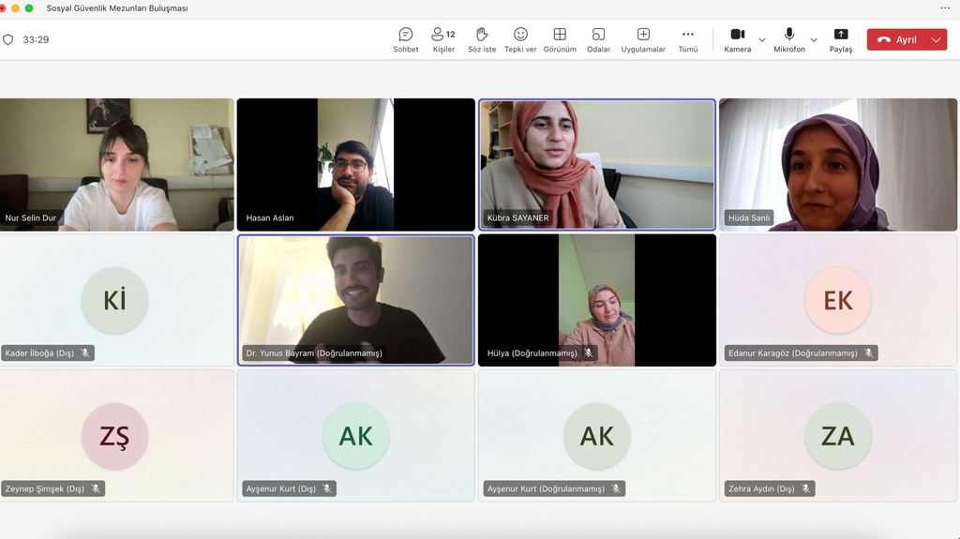960x539 pixels.
Task: Click the yellow minimize window button
Action: (x=15, y=7)
